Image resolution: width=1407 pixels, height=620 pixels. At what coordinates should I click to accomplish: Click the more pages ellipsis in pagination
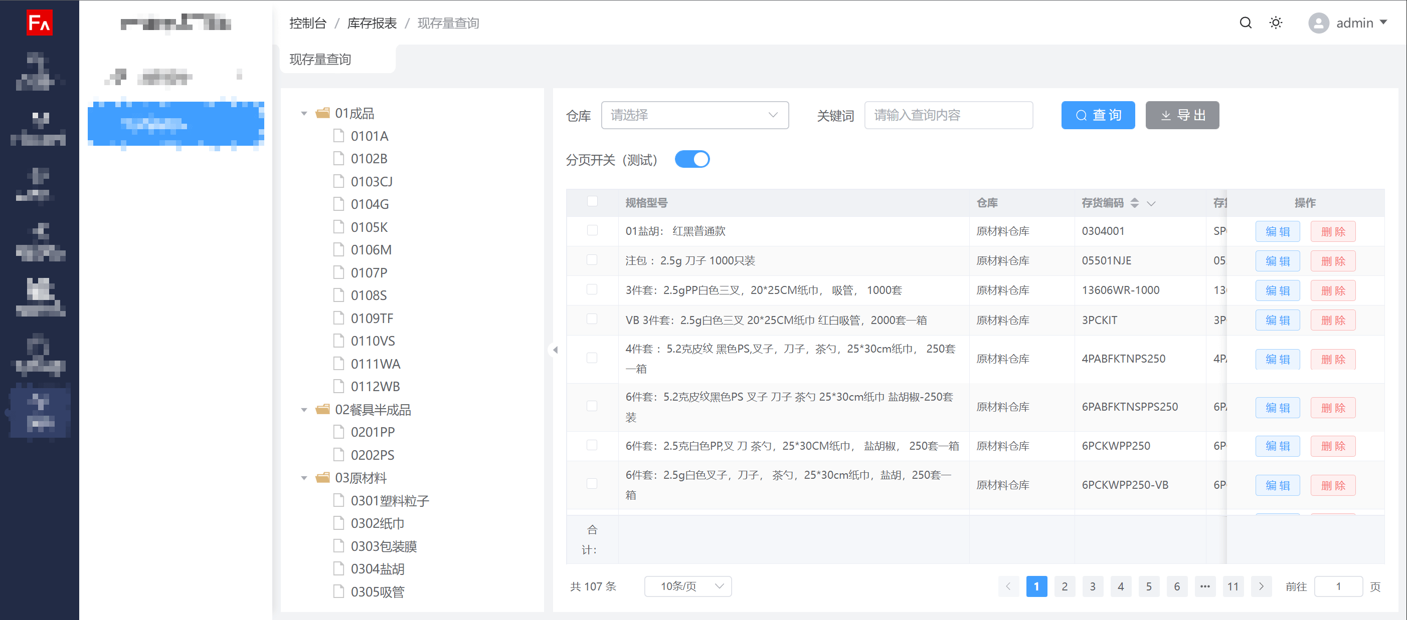coord(1205,586)
